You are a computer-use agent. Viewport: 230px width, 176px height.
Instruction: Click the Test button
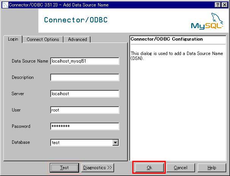(x=64, y=168)
